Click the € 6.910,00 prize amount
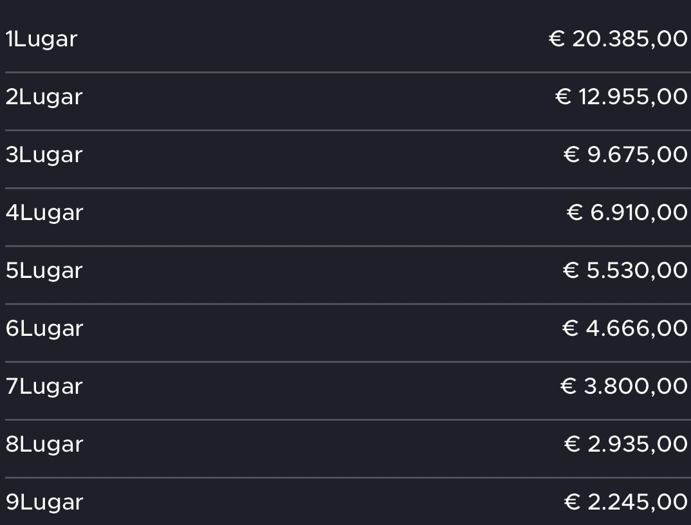Image resolution: width=691 pixels, height=525 pixels. coord(627,212)
